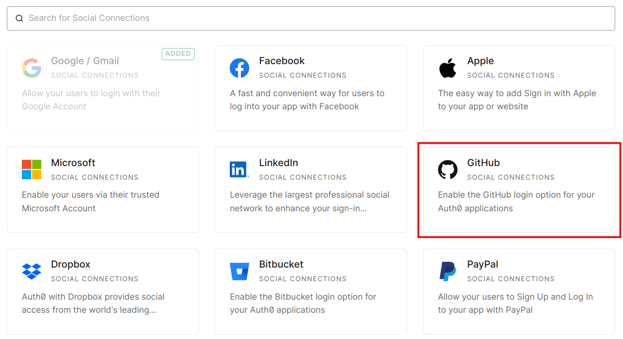
Task: Open the PayPal connection title
Action: coord(482,264)
